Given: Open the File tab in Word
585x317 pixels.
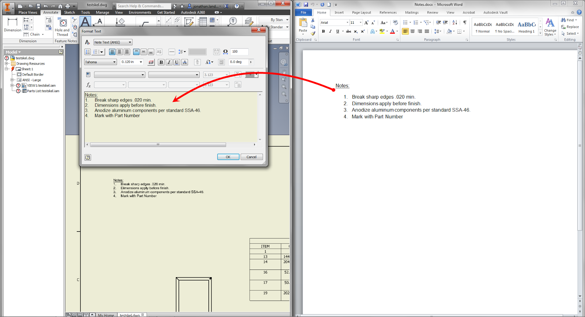Looking at the screenshot, I should [303, 12].
